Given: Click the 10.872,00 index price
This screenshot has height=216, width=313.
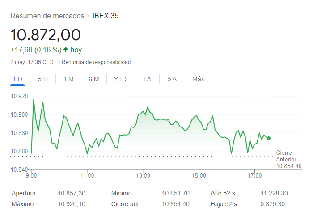Looking at the screenshot, I should click(46, 35).
